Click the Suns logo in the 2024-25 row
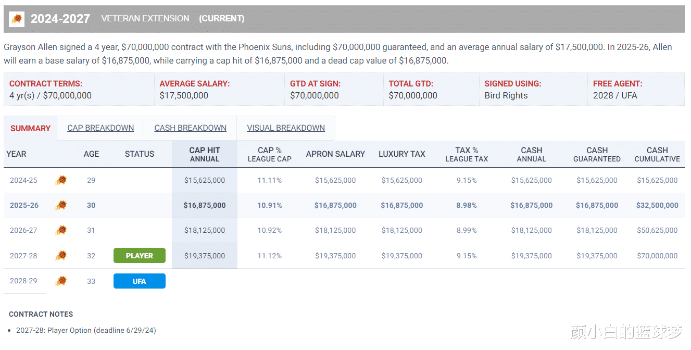The height and width of the screenshot is (350, 691). click(x=61, y=180)
